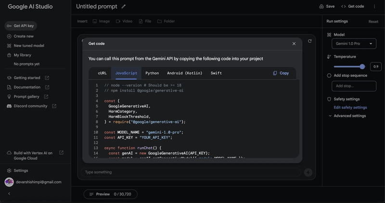Screen dimensions: 385x203
Task: Click the File insert icon
Action: [141, 21]
